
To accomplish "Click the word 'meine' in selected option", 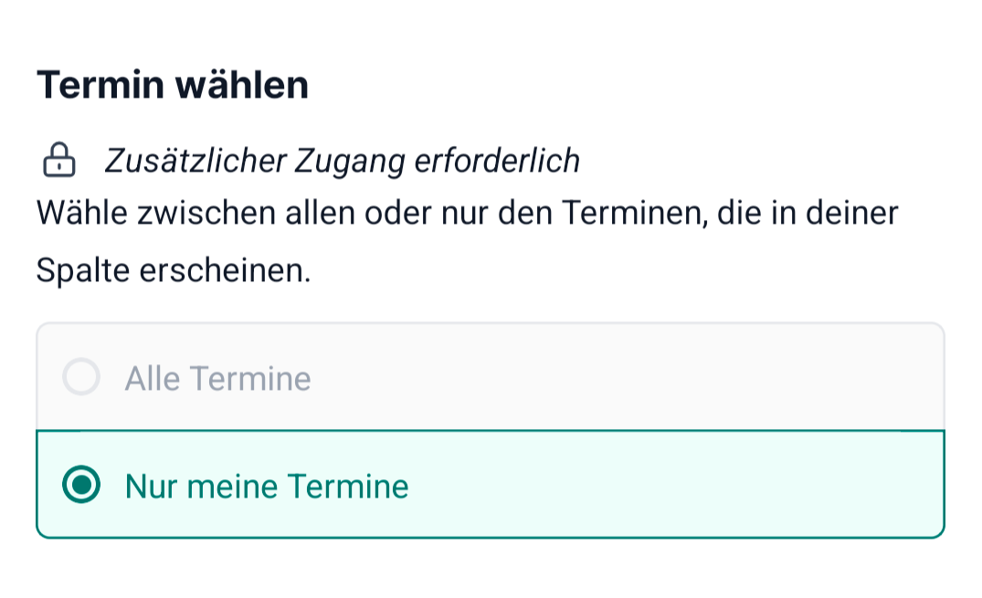I will (232, 486).
